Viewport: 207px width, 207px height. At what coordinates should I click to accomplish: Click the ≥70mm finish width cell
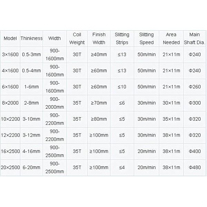pyautogui.click(x=99, y=103)
